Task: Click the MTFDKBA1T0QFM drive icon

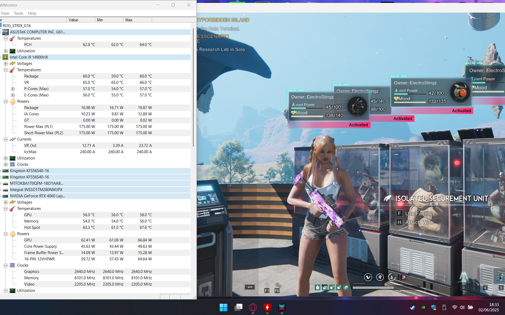Action: [x=6, y=183]
